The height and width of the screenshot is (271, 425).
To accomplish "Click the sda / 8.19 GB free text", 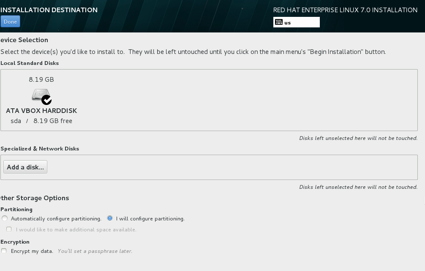I will 41,121.
